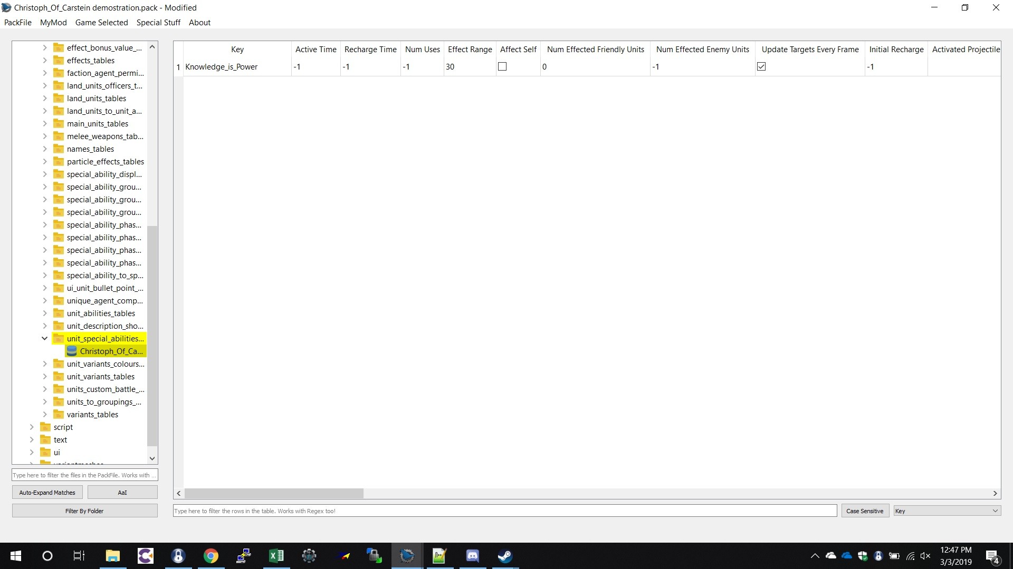1013x569 pixels.
Task: Click the melee_weapons_tab... folder icon
Action: tap(59, 136)
